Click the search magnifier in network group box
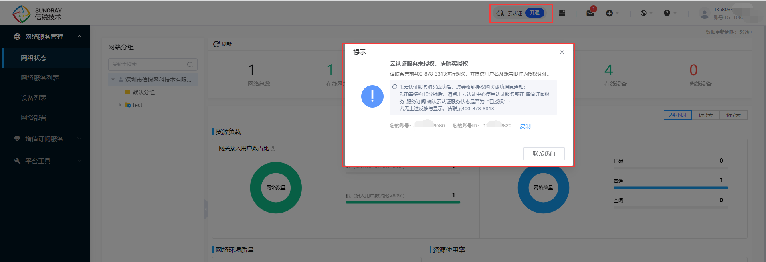This screenshot has height=262, width=766. [x=190, y=65]
